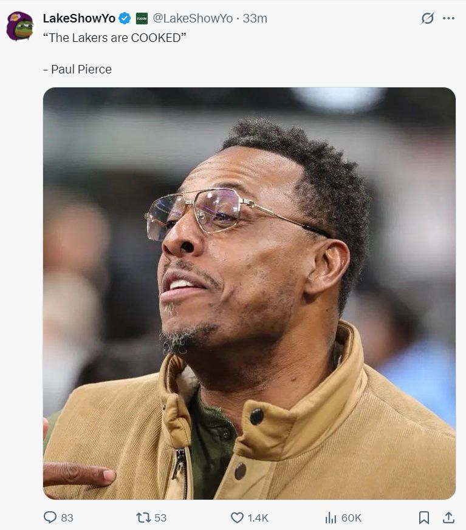Click the "- Paul Pierce" attribution line

(77, 69)
